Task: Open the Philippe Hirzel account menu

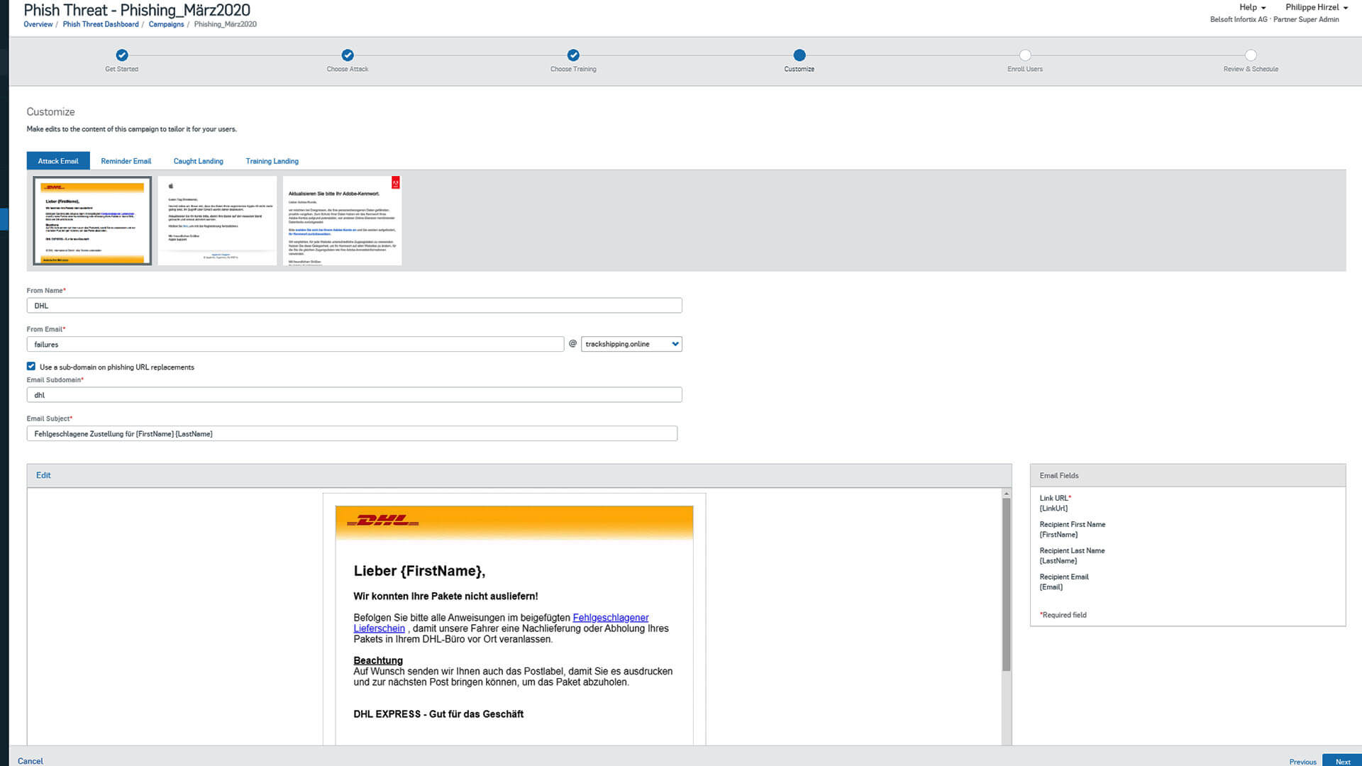Action: [x=1317, y=7]
